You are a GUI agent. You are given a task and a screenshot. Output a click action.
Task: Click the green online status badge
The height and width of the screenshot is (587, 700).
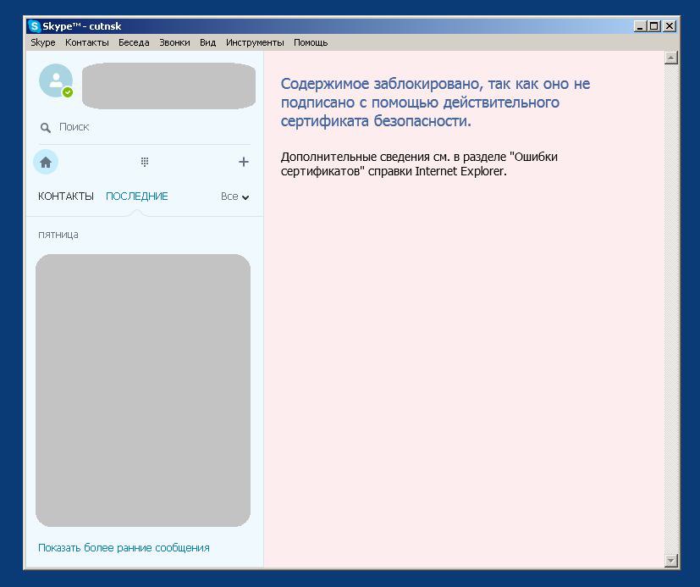click(68, 92)
